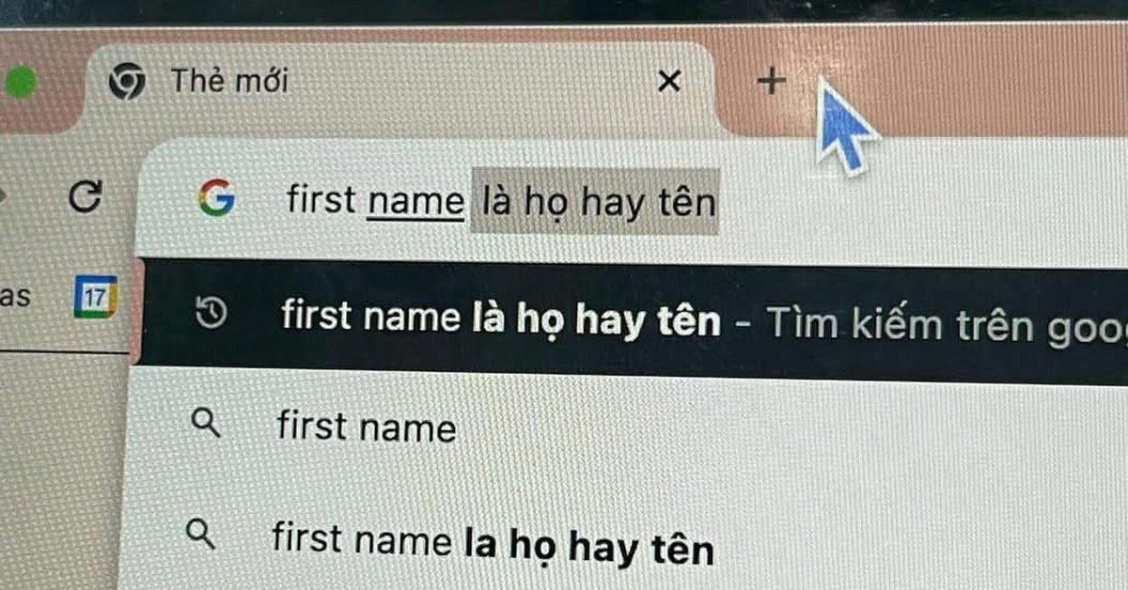Click magnifier icon beside "first name la họ hay tên"
Viewport: 1128px width, 590px height.
pyautogui.click(x=200, y=535)
